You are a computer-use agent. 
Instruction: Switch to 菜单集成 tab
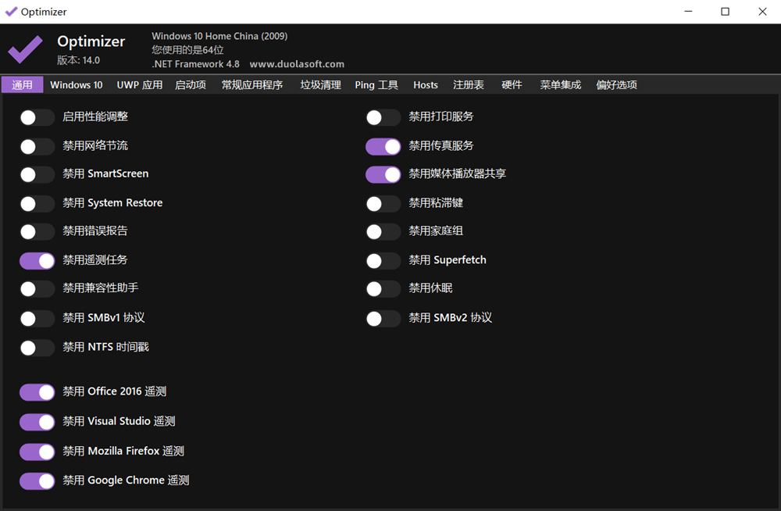tap(560, 84)
